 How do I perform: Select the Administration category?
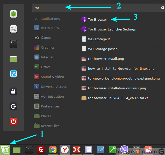[49, 96]
